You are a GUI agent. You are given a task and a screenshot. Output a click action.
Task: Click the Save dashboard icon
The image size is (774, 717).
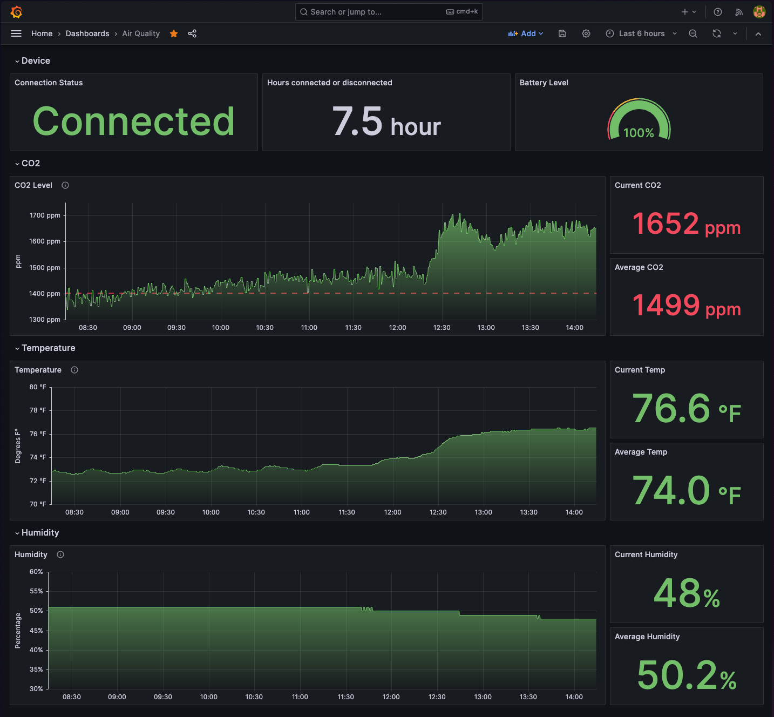pyautogui.click(x=562, y=33)
